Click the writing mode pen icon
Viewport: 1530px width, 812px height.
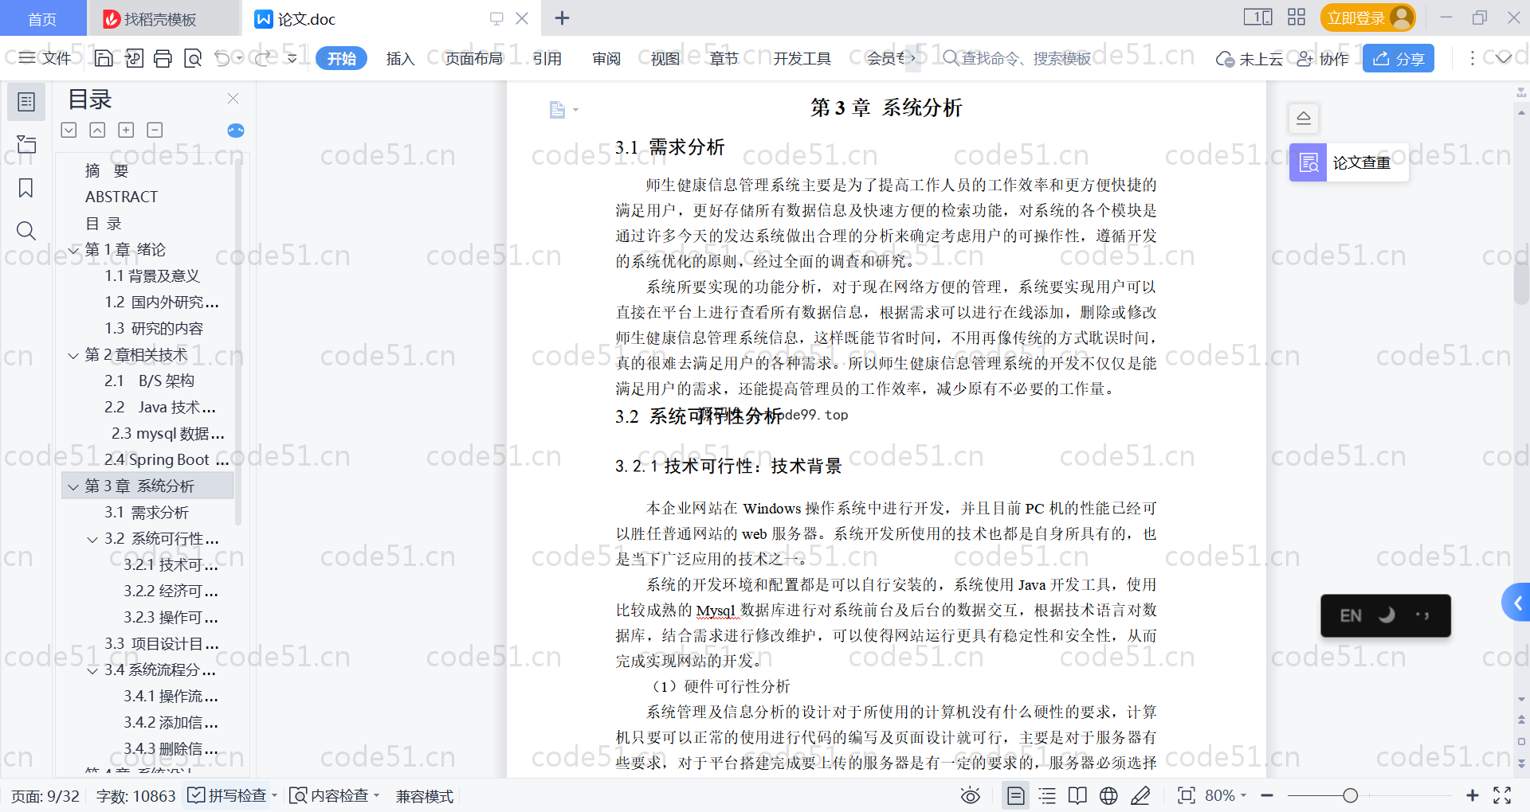tap(1140, 795)
